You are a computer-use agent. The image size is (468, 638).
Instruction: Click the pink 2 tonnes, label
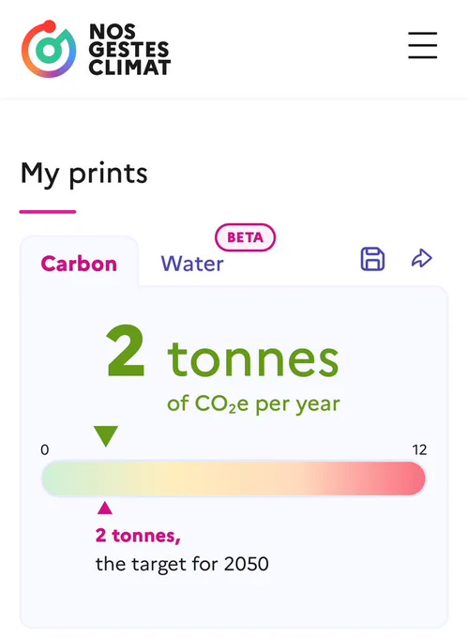138,536
